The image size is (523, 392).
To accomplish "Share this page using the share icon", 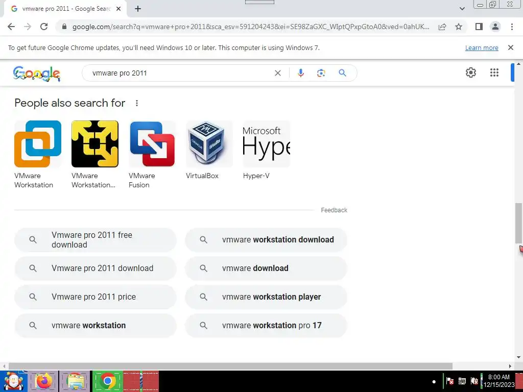I will point(442,27).
